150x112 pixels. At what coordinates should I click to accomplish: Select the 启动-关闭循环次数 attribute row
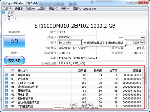coord(73,102)
